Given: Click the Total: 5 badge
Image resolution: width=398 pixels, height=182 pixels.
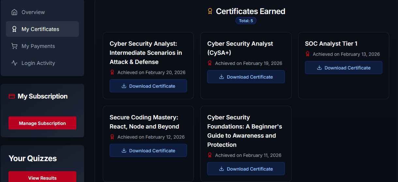Looking at the screenshot, I should [x=246, y=21].
